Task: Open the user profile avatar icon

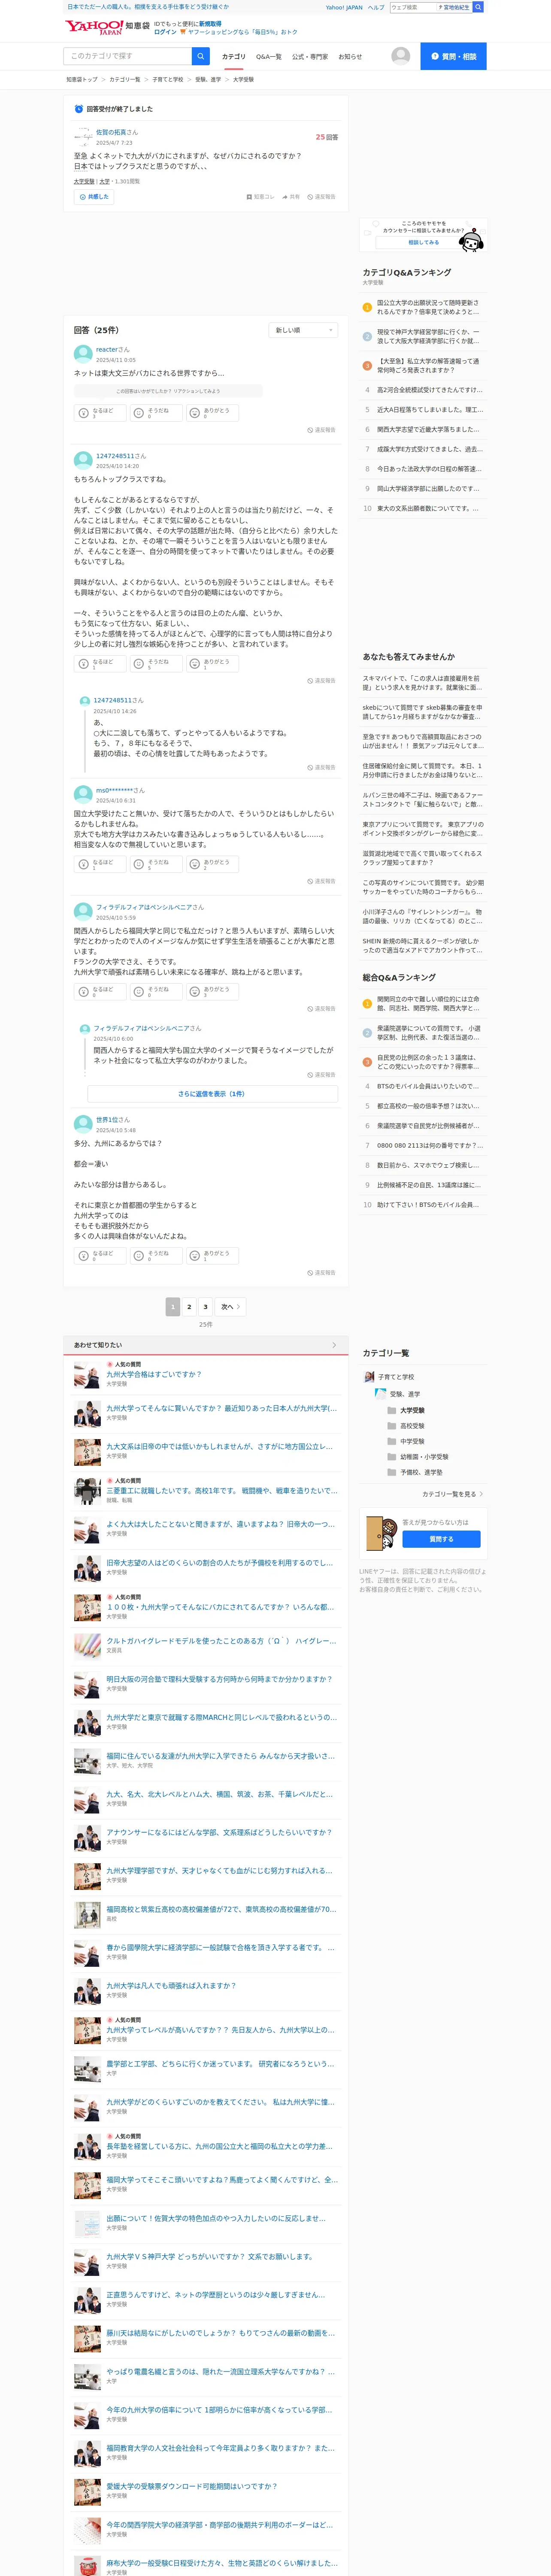Action: [x=401, y=56]
